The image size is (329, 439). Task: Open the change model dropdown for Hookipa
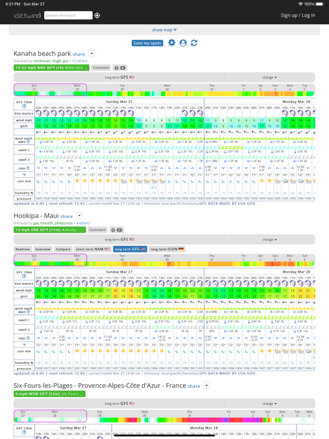point(270,240)
